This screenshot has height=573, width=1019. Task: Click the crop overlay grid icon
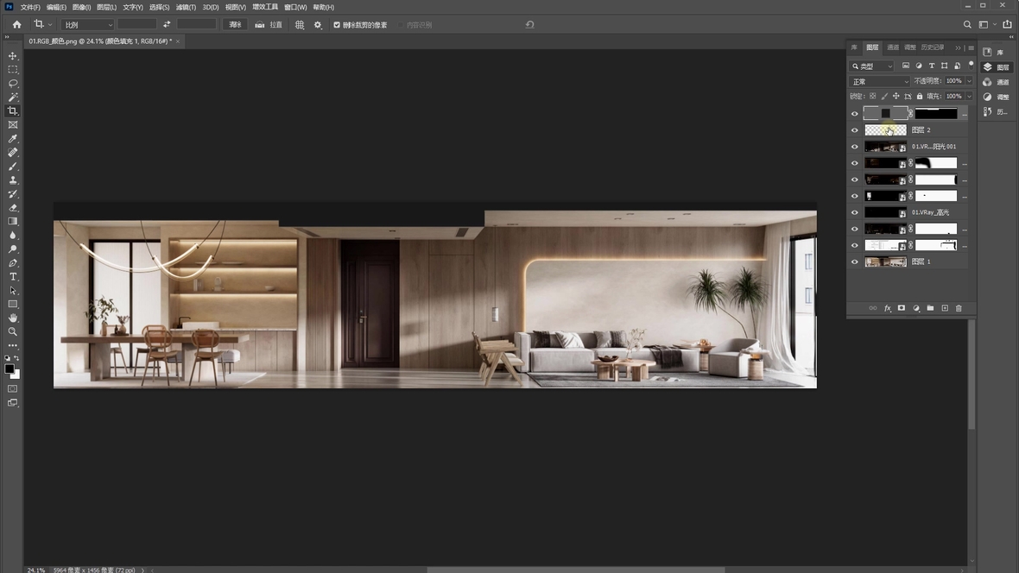pyautogui.click(x=300, y=25)
